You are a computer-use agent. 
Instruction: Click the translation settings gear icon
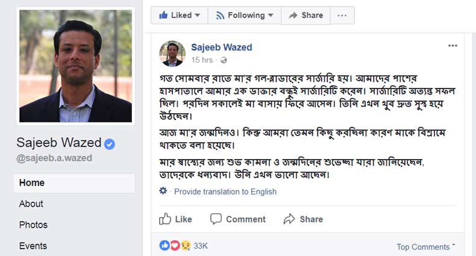pos(163,191)
